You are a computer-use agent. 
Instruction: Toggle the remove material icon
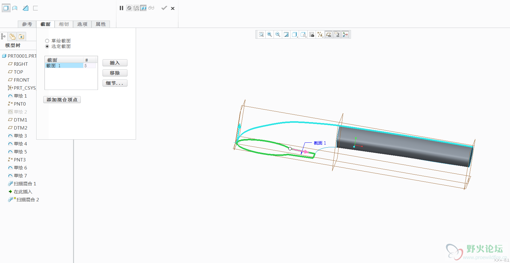click(25, 8)
